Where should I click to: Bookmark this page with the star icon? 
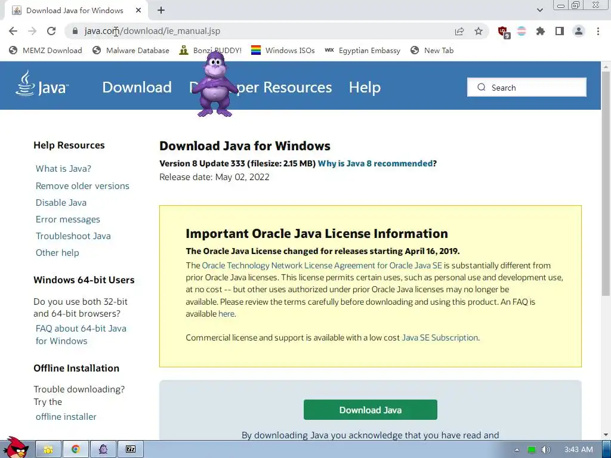(x=479, y=31)
